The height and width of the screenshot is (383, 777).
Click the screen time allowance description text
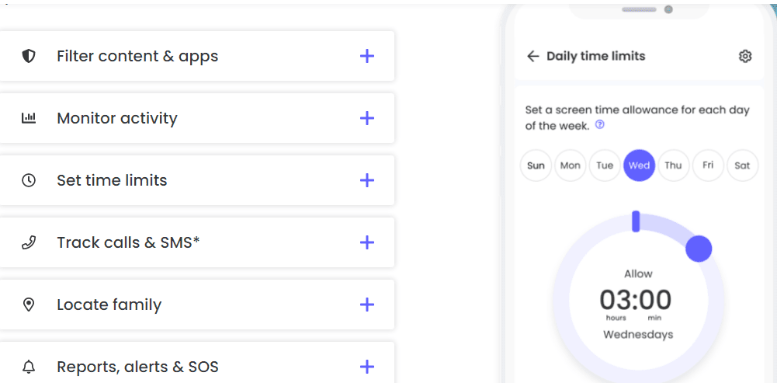coord(637,117)
